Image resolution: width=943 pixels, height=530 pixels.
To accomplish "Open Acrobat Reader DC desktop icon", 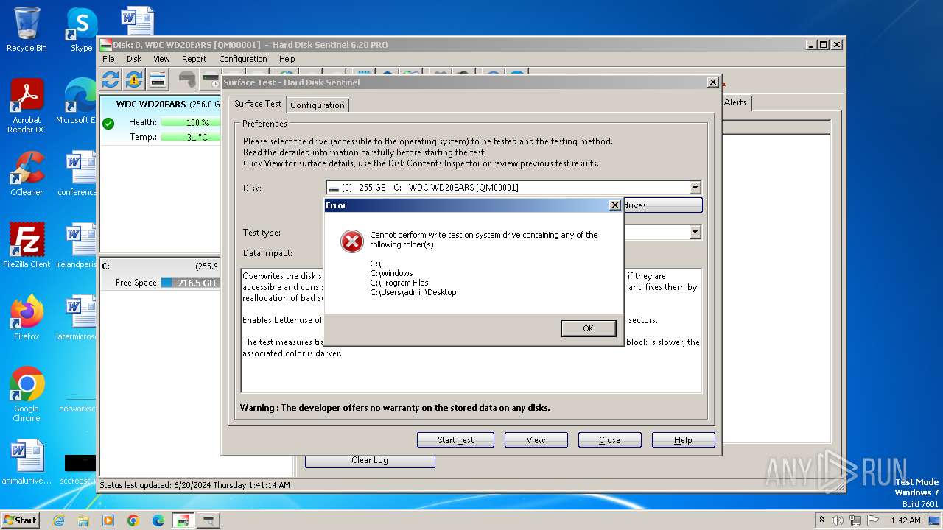I will coord(27,107).
